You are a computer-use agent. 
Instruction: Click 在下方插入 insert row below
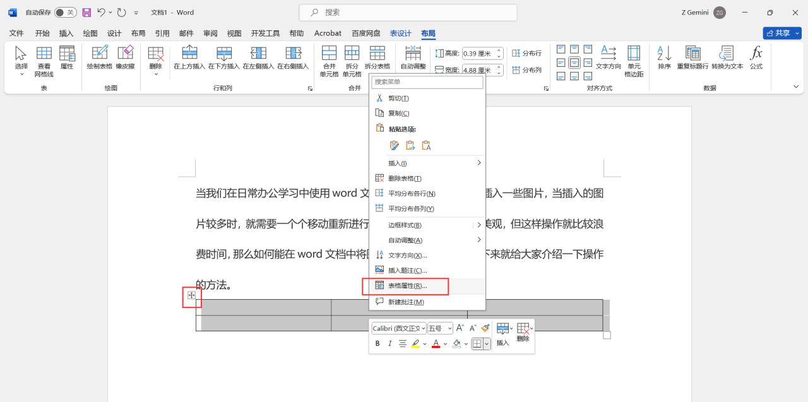pos(224,58)
